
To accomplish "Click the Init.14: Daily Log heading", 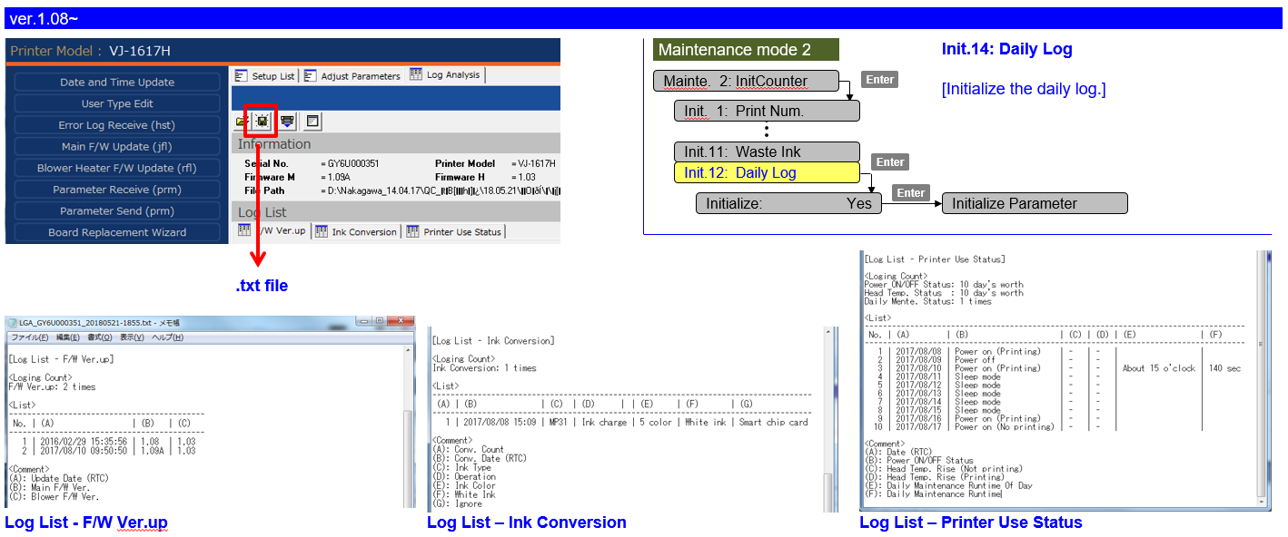I will click(x=1006, y=49).
